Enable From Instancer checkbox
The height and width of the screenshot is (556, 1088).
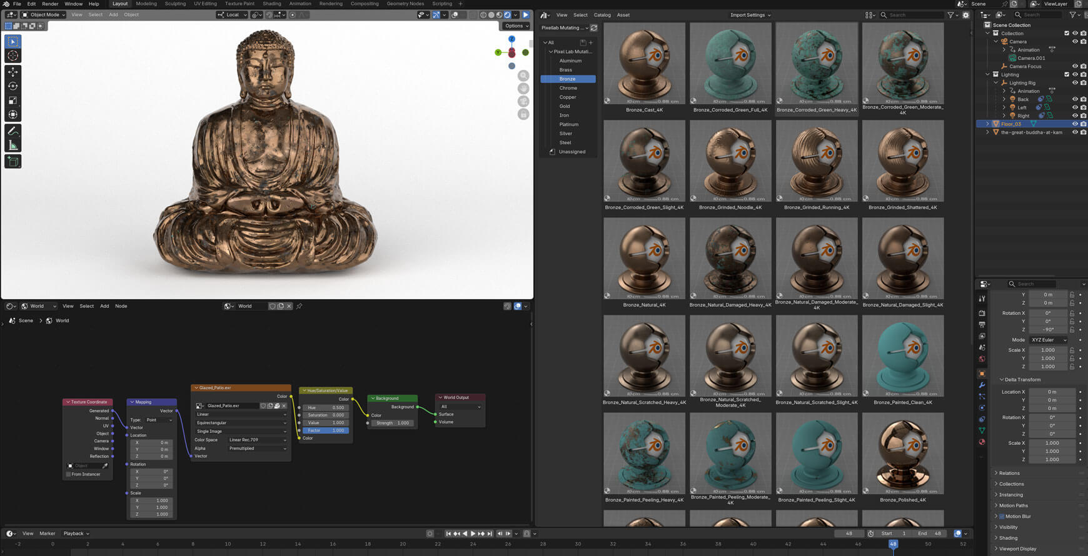coord(68,474)
